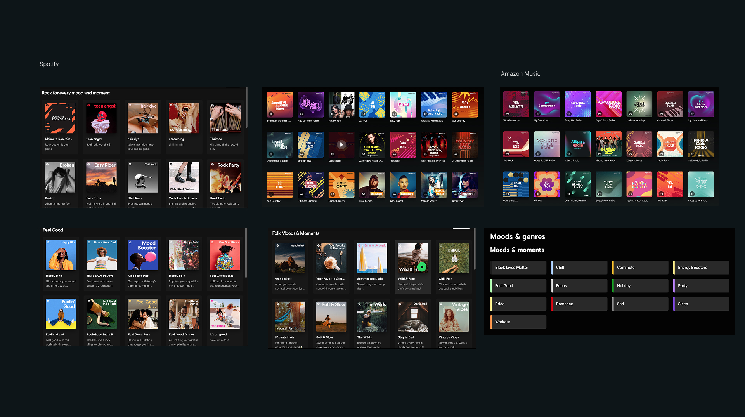Screen dimensions: 745x417
Task: Select the Energy Boosters category
Action: pos(701,268)
